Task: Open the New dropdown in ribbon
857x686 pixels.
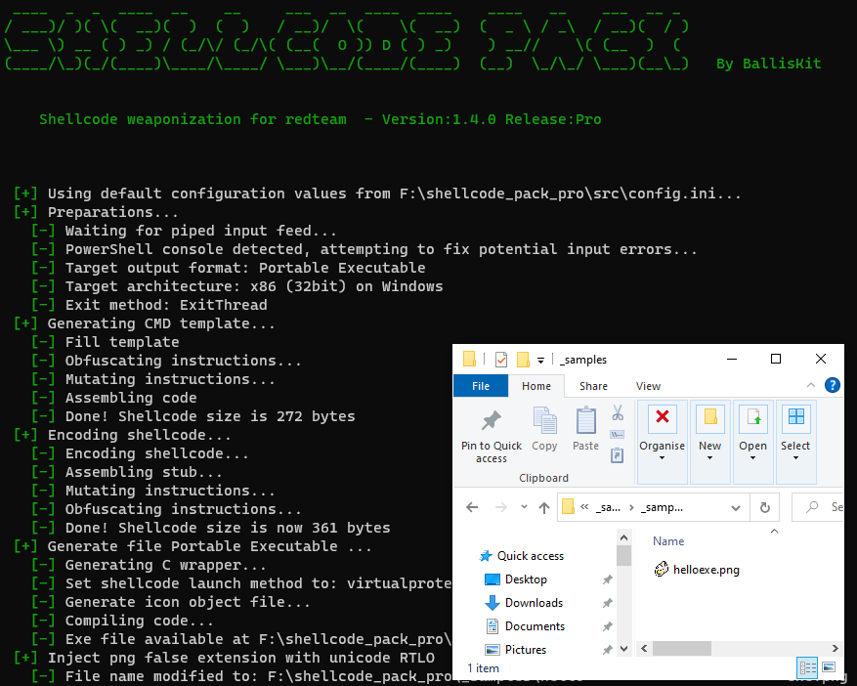Action: [710, 442]
